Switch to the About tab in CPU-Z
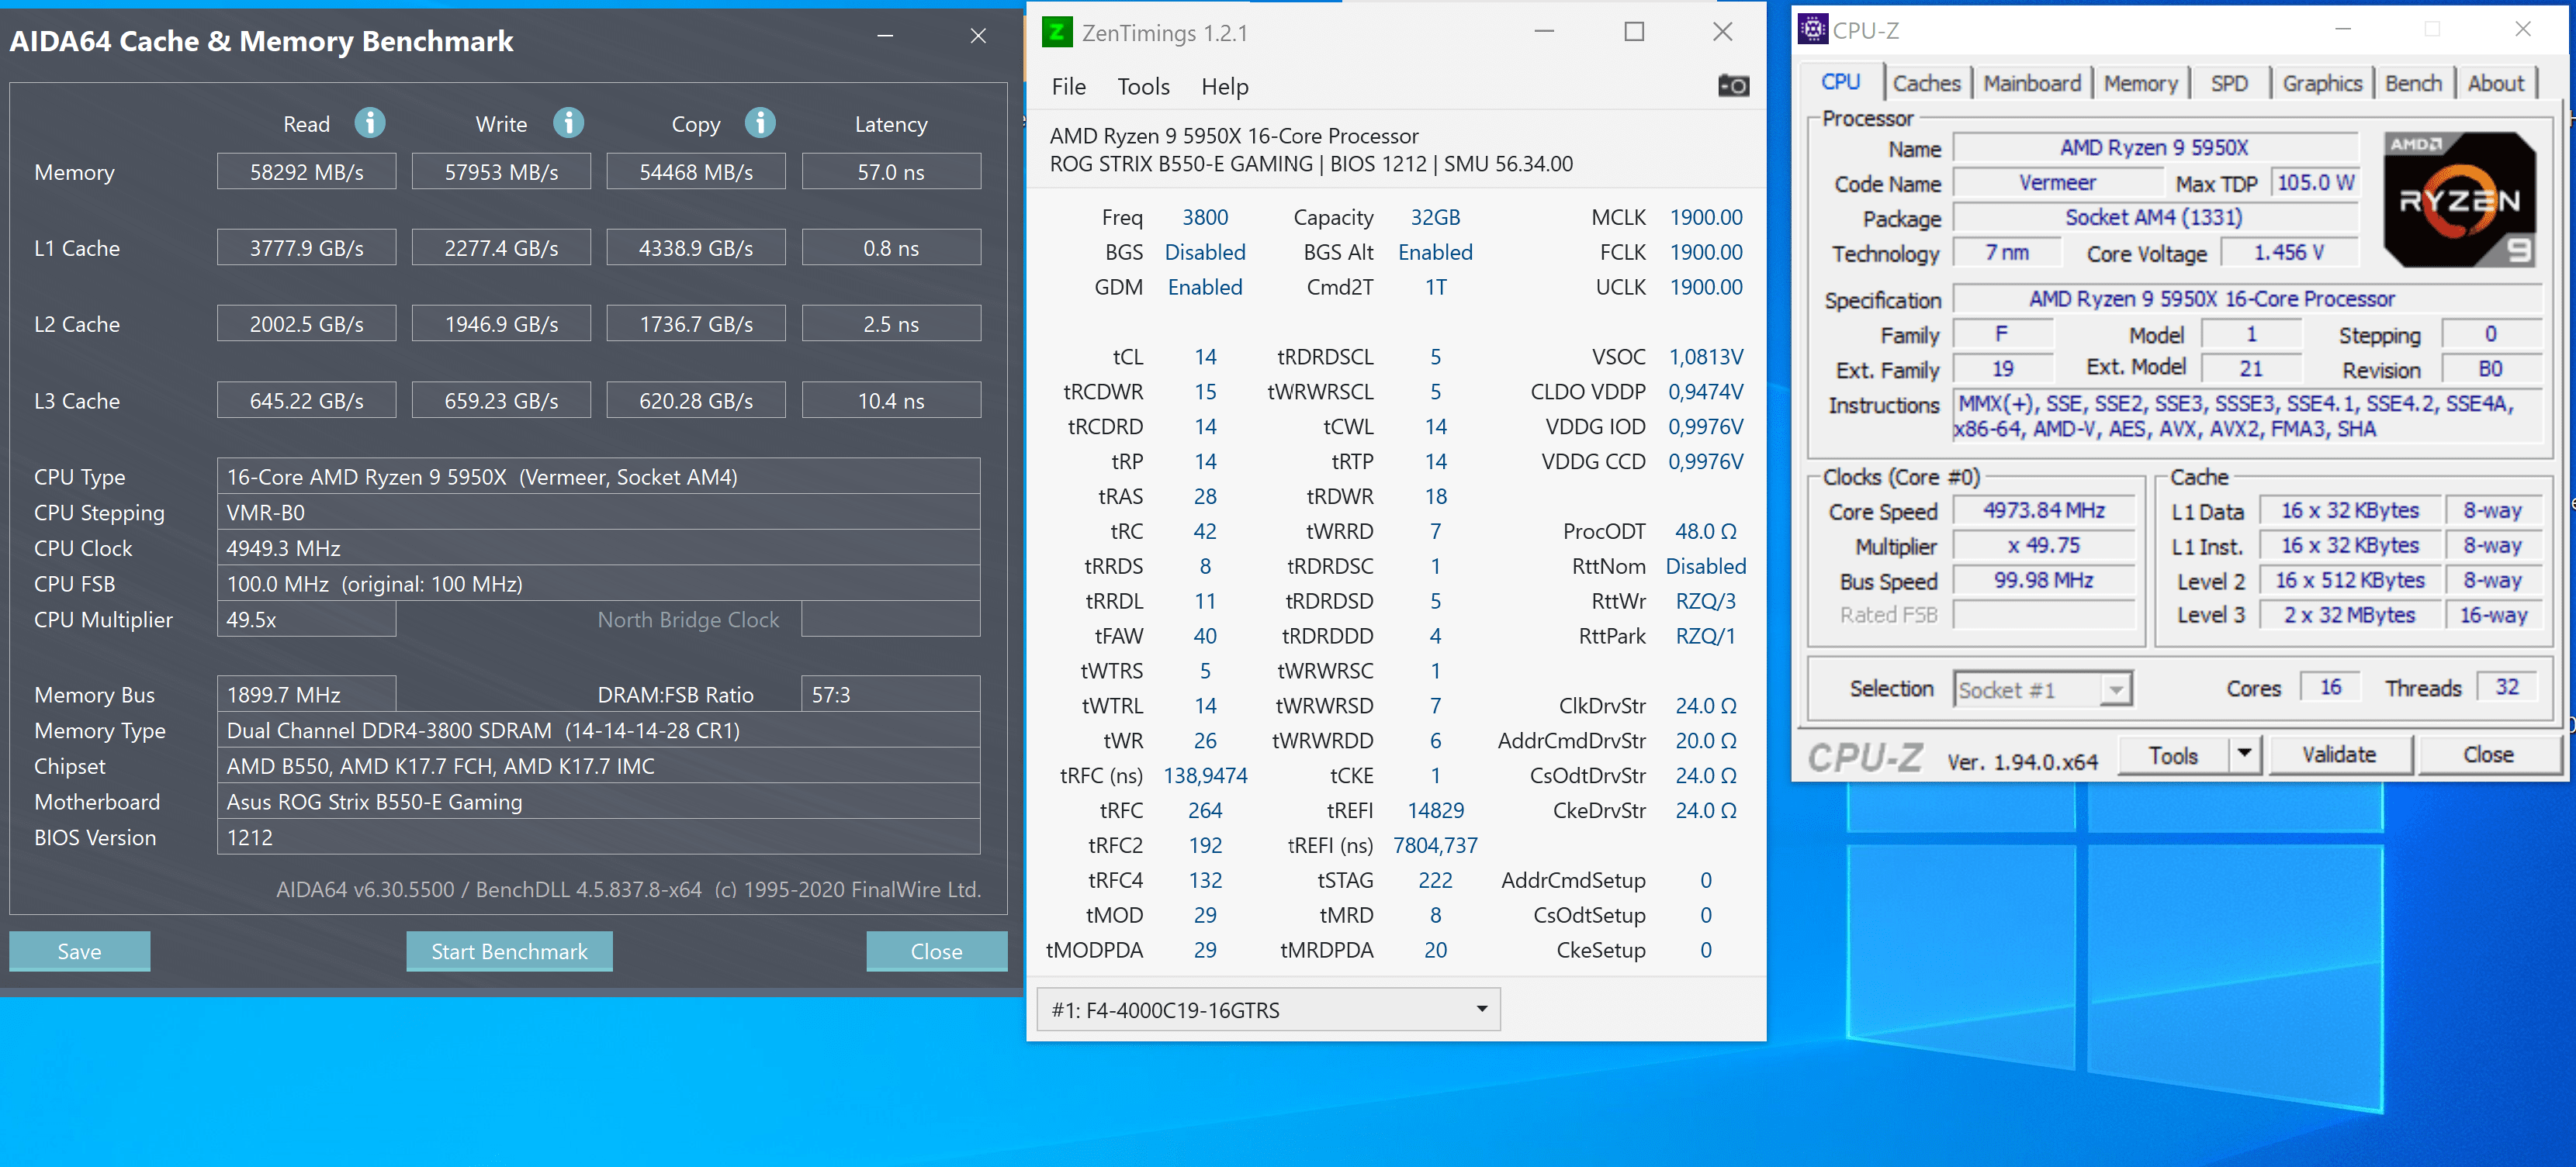The image size is (2576, 1167). point(2496,83)
